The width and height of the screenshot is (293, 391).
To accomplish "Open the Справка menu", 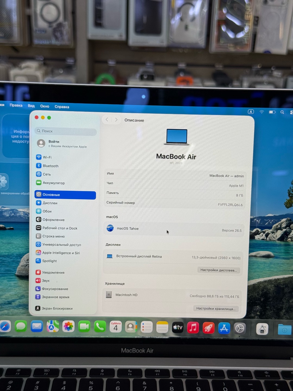I will tap(62, 107).
